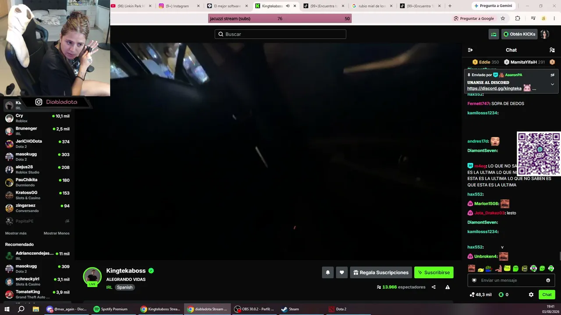Open KratossGG channel in sidebar
Screen dimensions: 561x315
(37, 195)
